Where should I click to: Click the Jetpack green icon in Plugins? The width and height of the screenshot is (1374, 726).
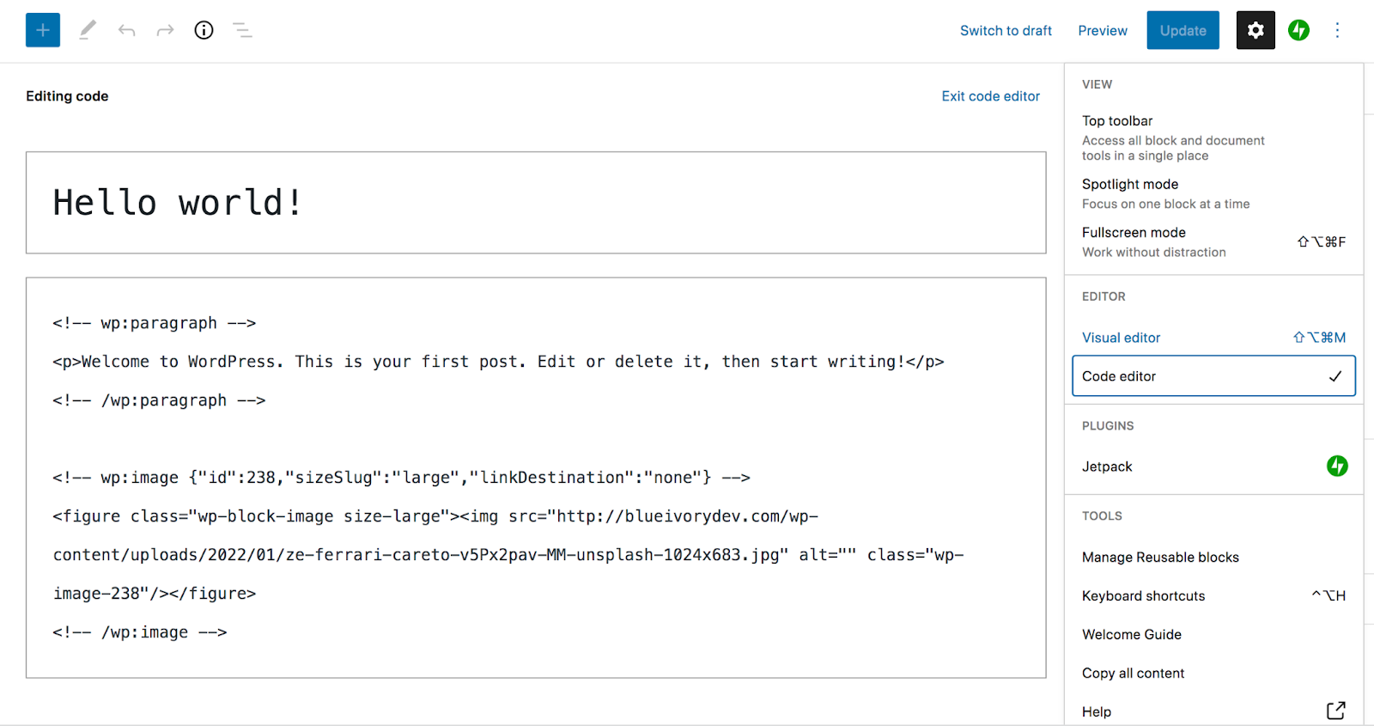tap(1337, 466)
